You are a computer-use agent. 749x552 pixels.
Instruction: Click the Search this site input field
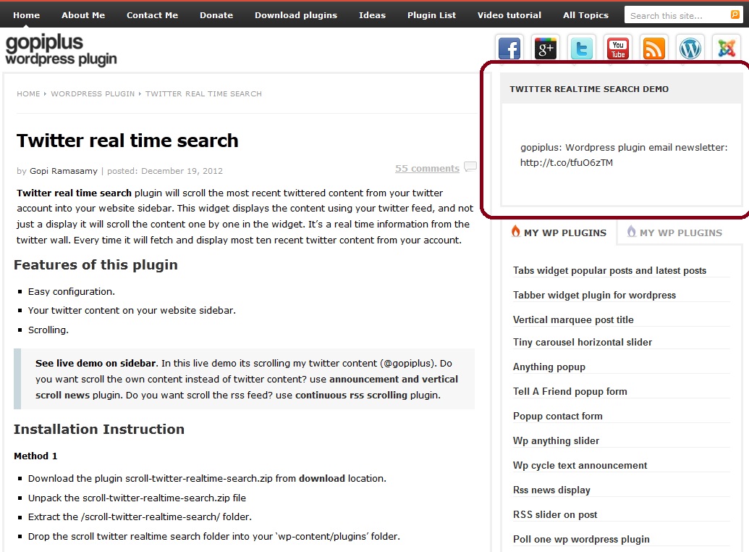tap(678, 15)
